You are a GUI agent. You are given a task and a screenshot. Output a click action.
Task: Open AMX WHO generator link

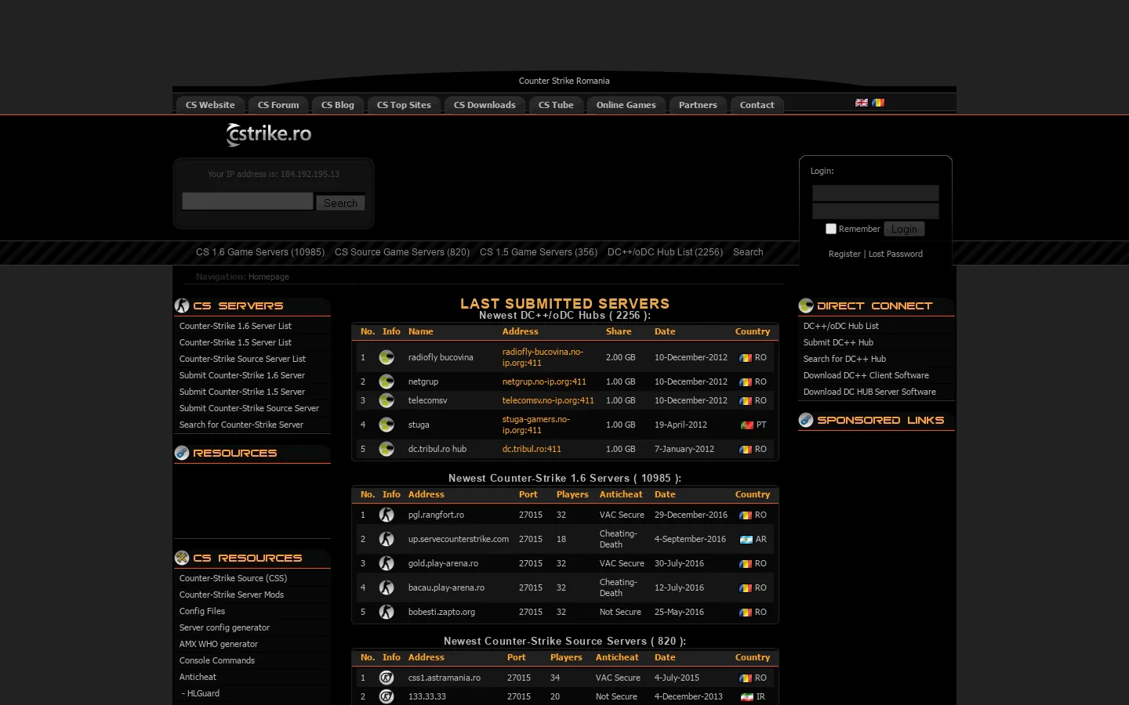[219, 644]
